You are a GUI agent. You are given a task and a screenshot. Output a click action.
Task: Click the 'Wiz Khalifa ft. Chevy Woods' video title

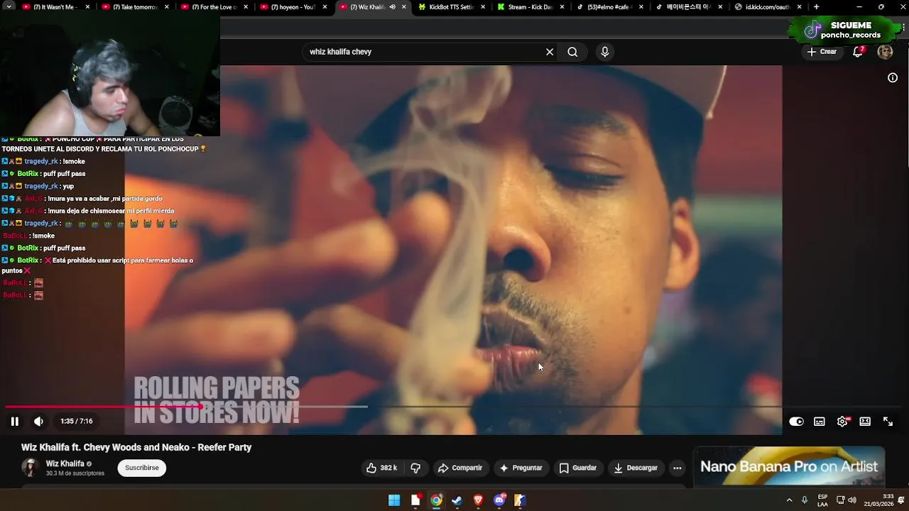tap(136, 448)
